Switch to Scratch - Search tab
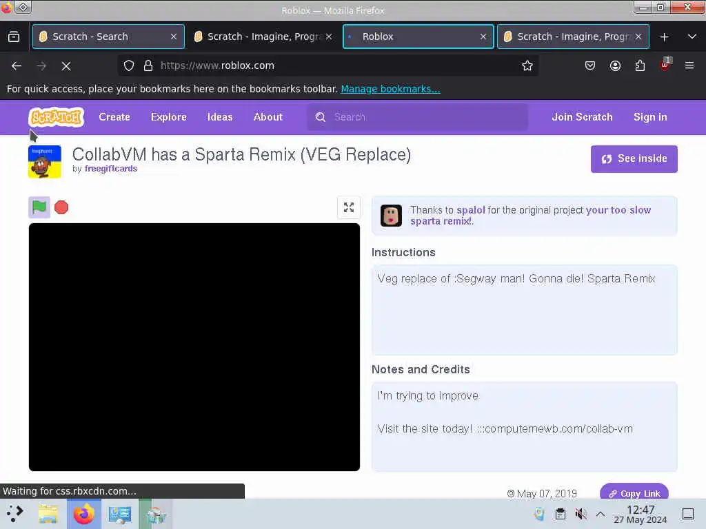706x529 pixels. (108, 37)
